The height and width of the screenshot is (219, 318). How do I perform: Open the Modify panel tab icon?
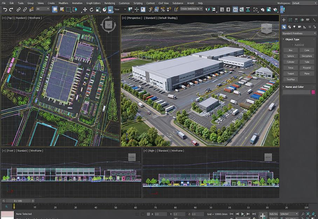tap(290, 20)
